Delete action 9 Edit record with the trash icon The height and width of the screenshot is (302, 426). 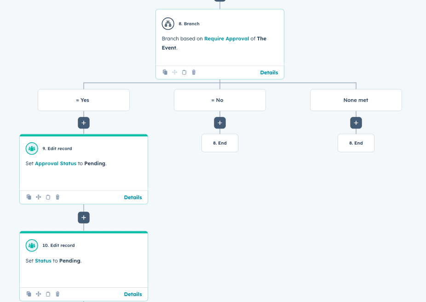click(58, 197)
